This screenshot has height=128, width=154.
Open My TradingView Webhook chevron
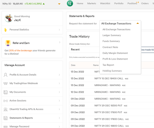click(x=59, y=83)
